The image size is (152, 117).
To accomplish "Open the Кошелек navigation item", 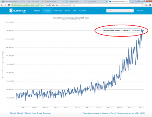I will click(x=82, y=11).
